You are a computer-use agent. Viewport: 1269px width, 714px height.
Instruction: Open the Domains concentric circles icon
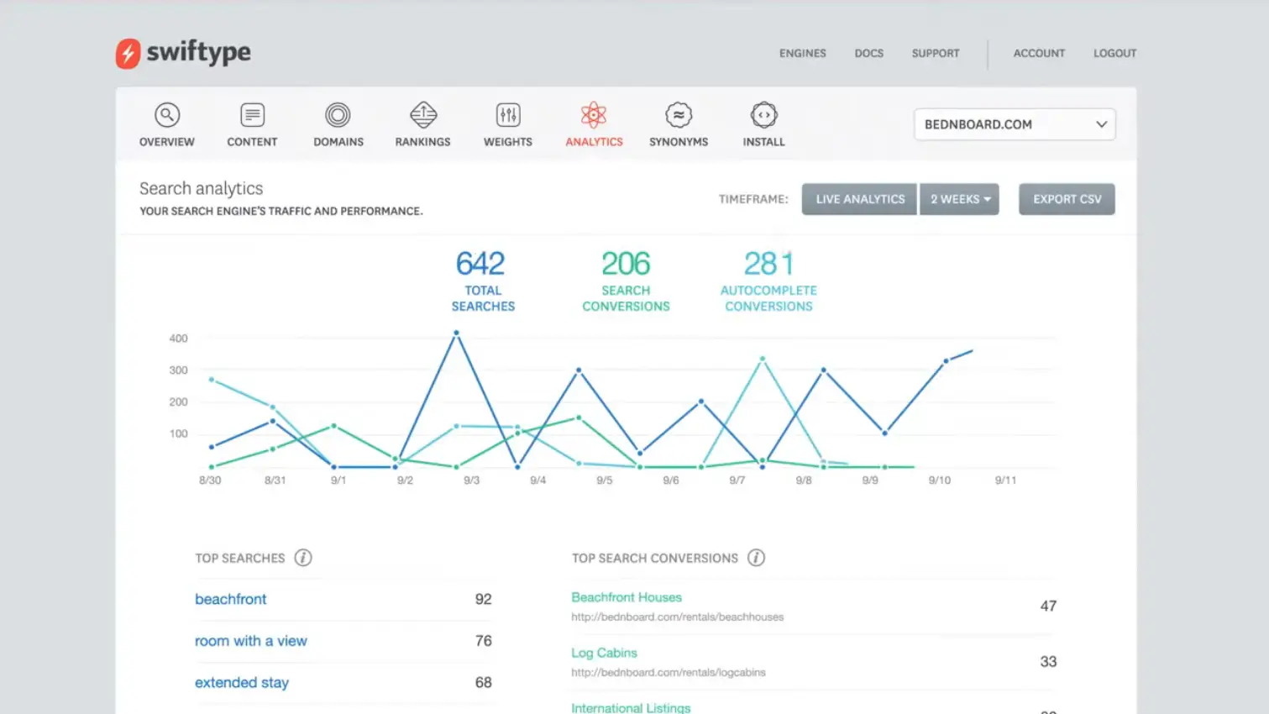coord(338,114)
